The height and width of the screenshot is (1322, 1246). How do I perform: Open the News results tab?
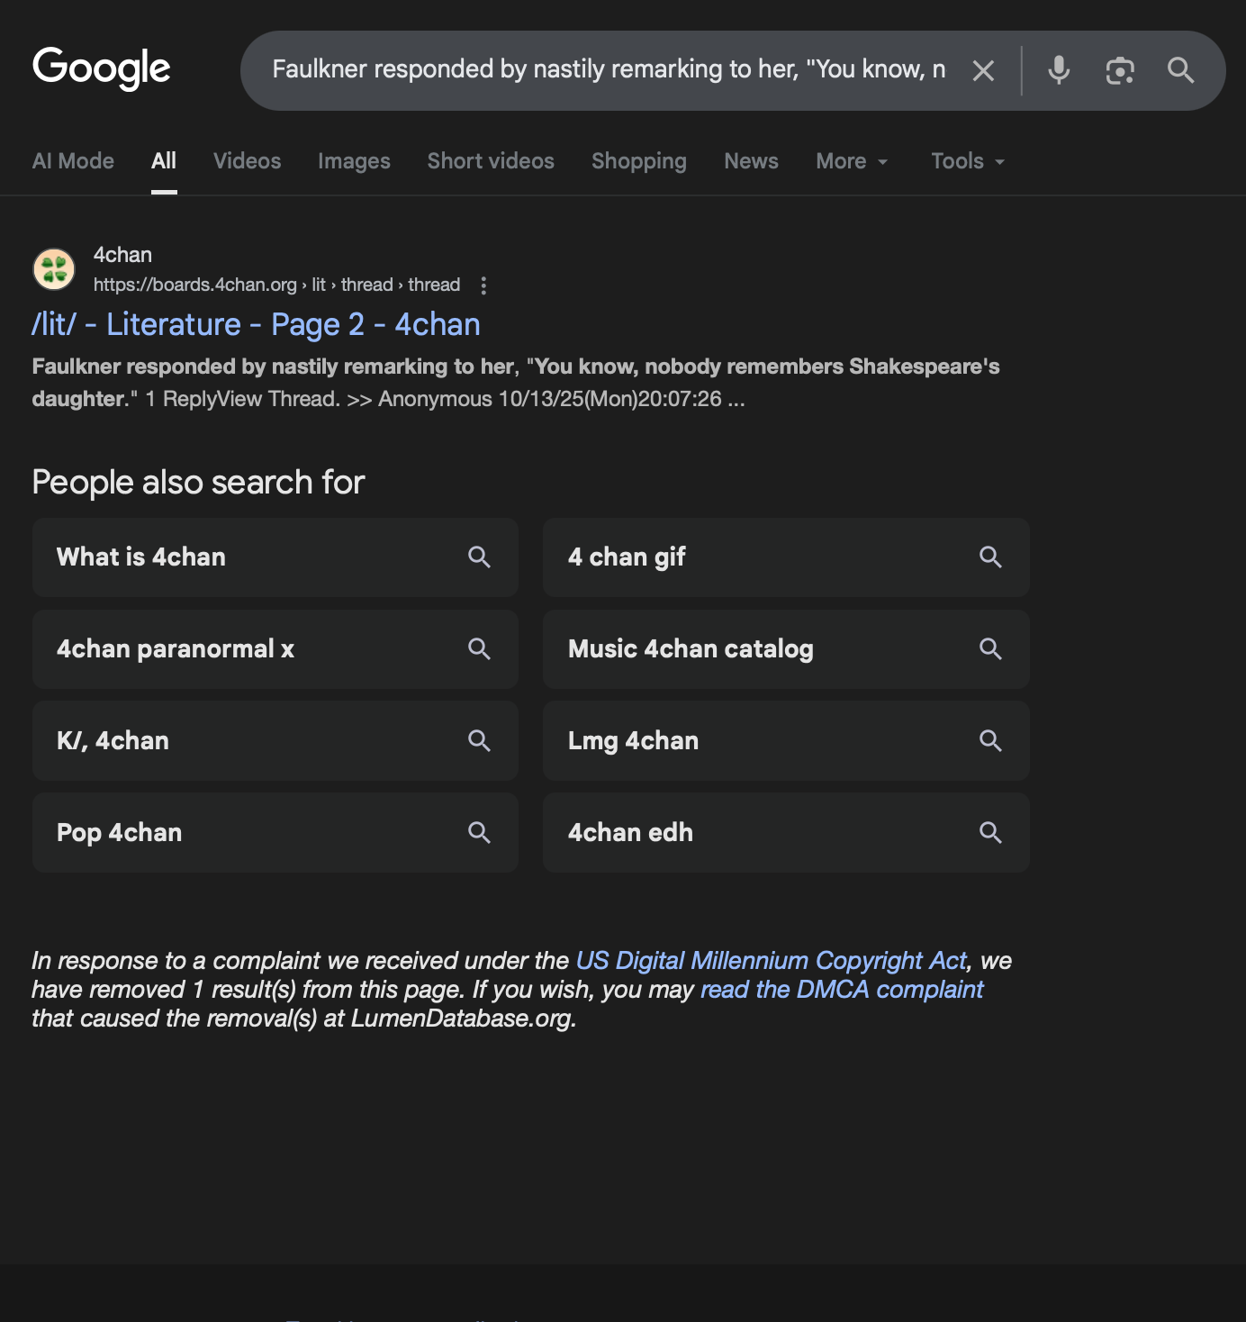[751, 161]
